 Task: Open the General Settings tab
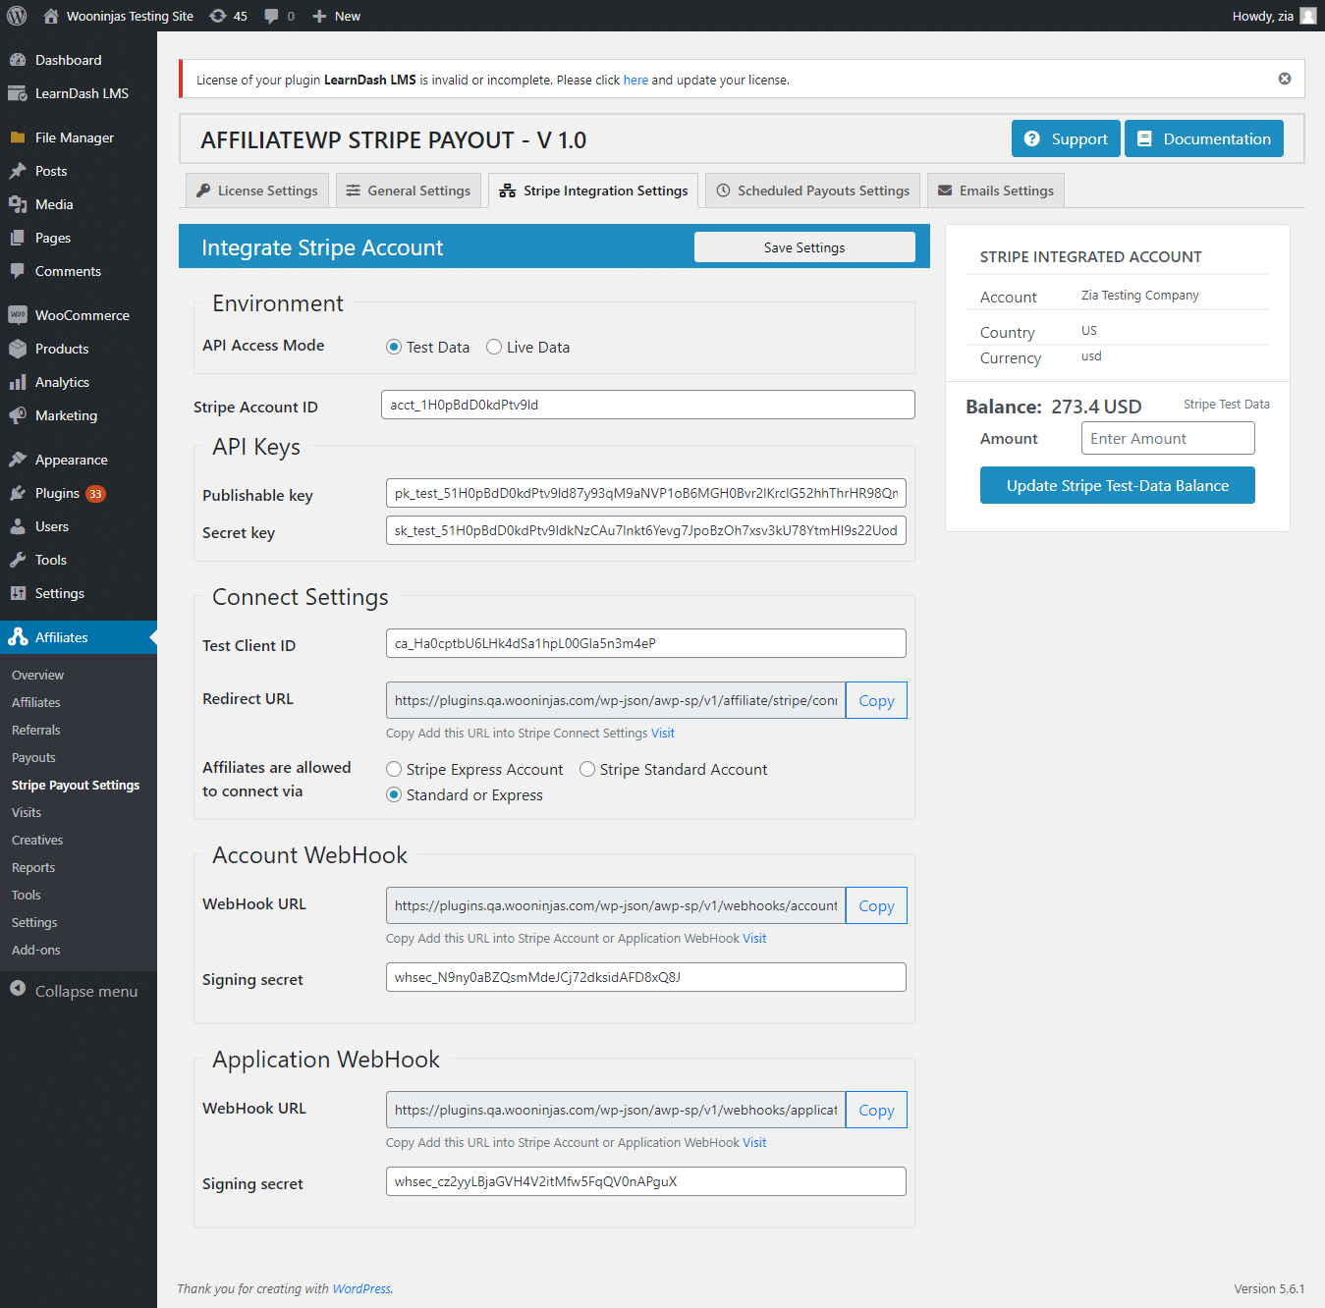pyautogui.click(x=408, y=191)
